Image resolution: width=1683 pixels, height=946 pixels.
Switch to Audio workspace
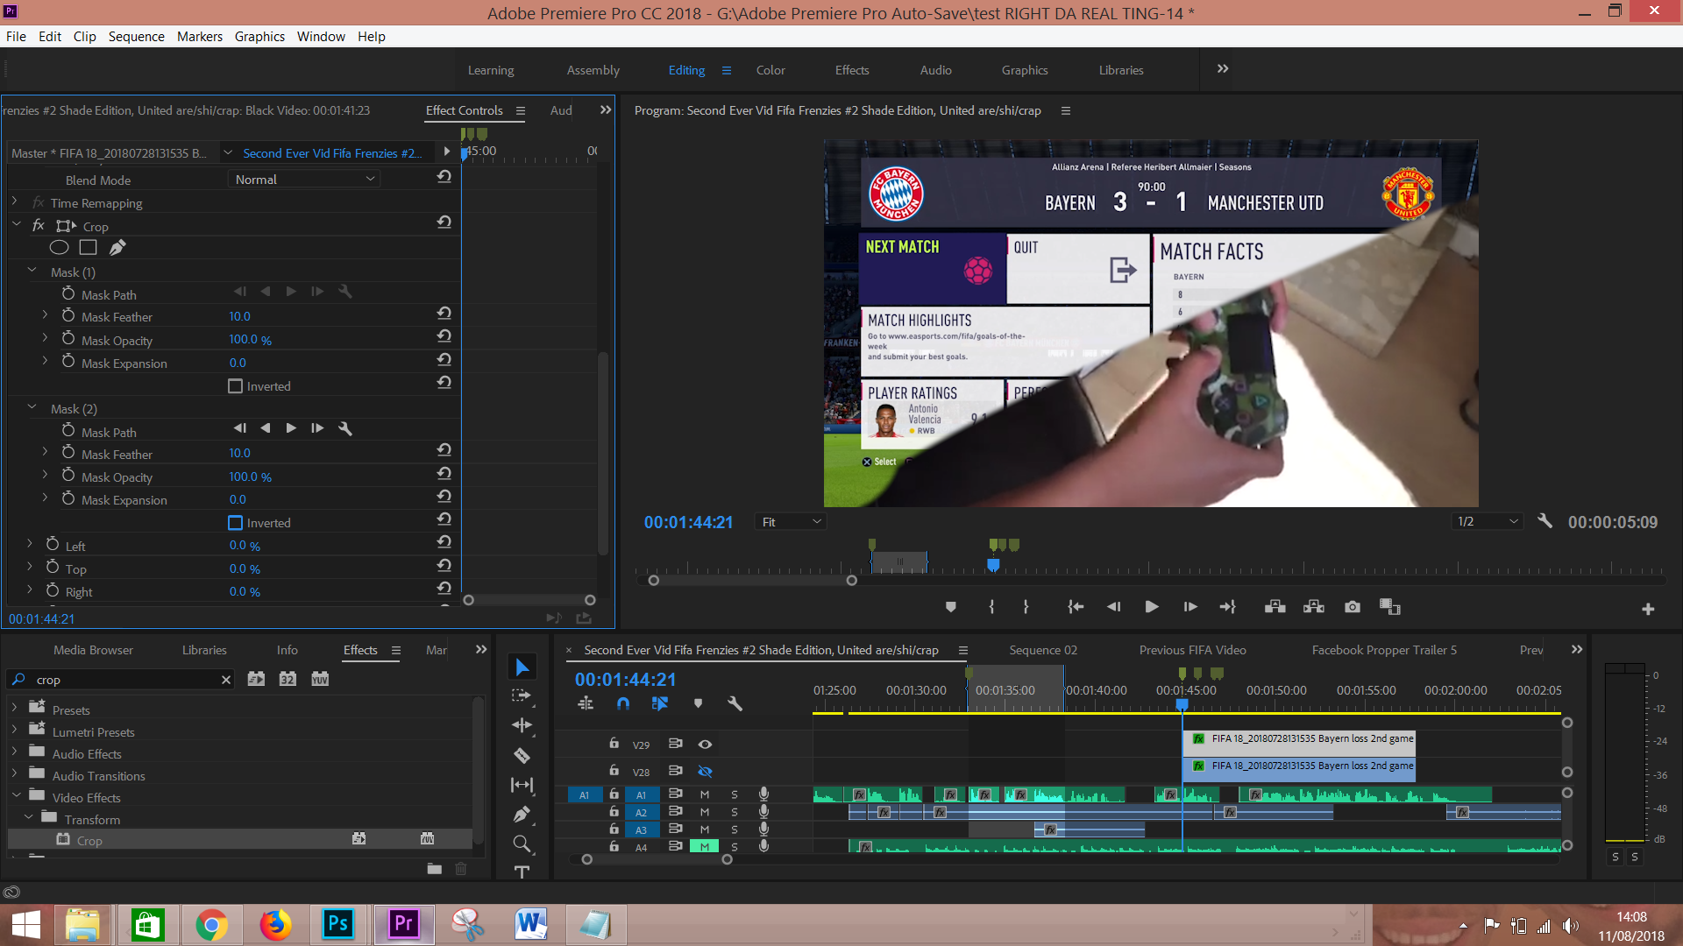pos(935,70)
